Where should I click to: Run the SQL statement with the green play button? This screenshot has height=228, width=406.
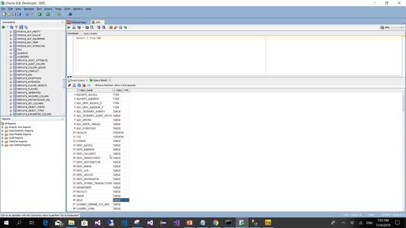click(x=69, y=27)
